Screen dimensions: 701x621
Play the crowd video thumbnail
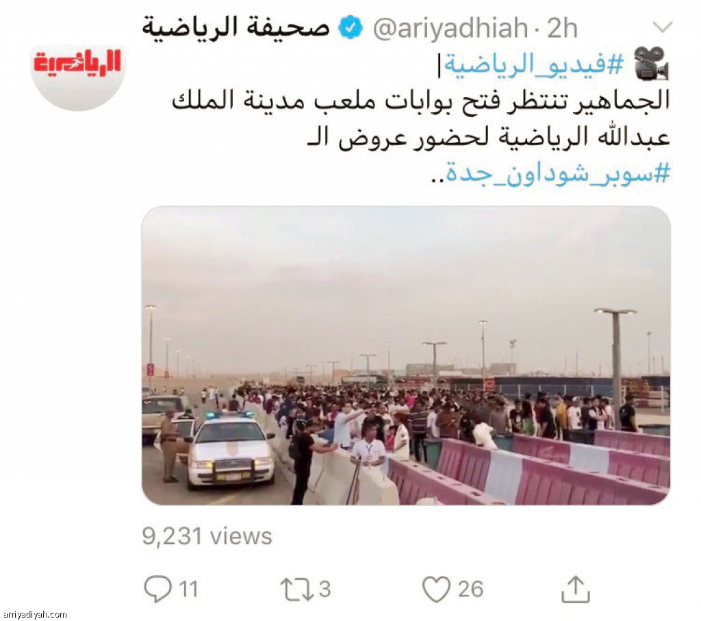click(406, 355)
